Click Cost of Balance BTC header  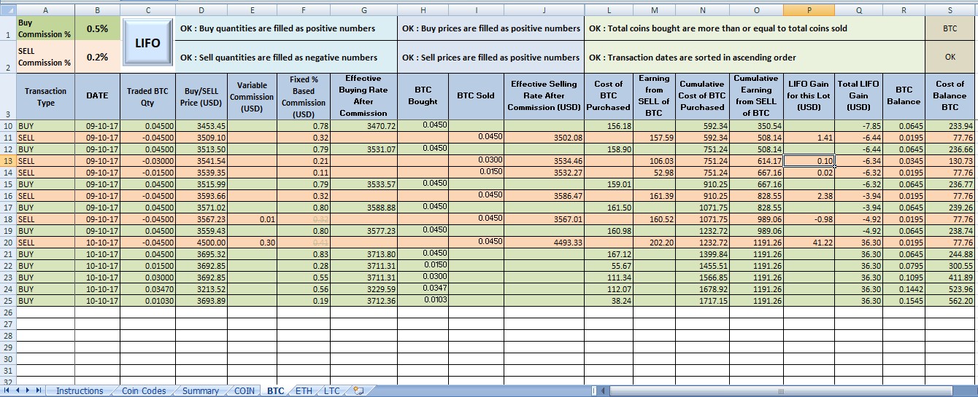point(950,96)
